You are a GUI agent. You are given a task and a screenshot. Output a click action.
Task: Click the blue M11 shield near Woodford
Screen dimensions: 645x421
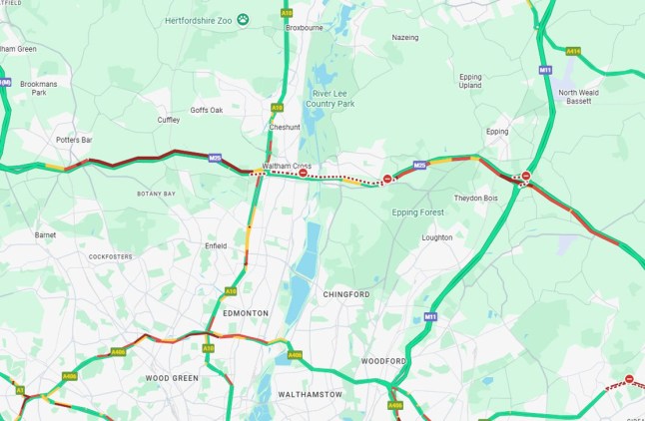(430, 317)
